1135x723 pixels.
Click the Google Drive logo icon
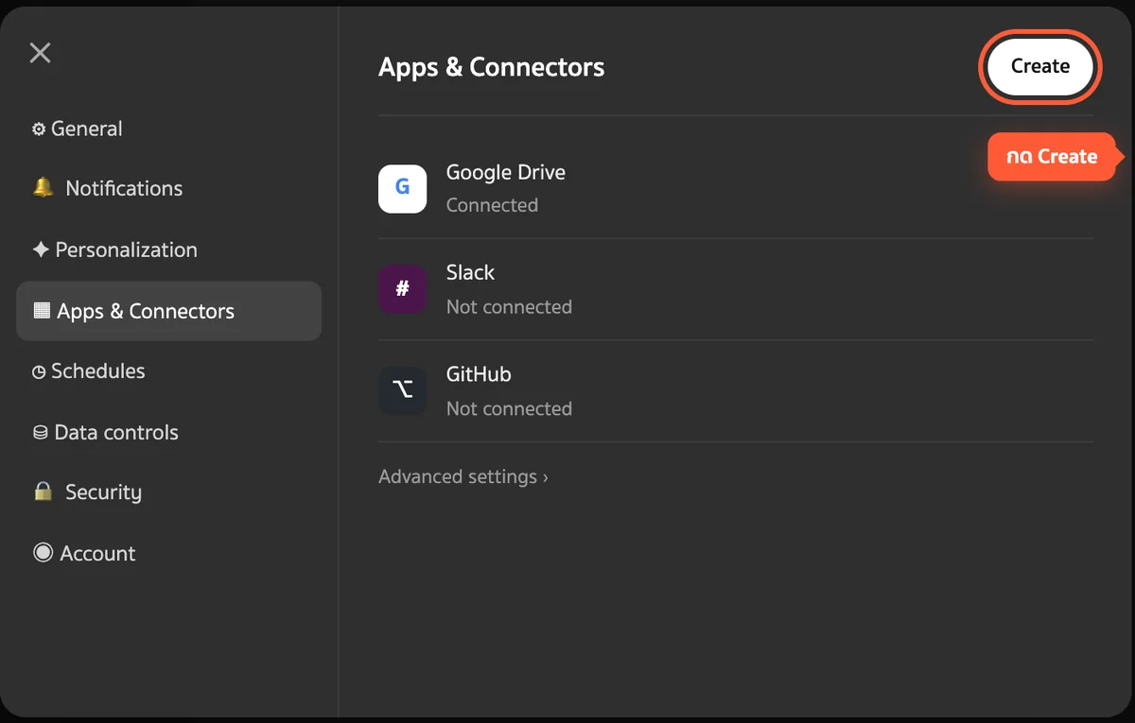pyautogui.click(x=403, y=188)
